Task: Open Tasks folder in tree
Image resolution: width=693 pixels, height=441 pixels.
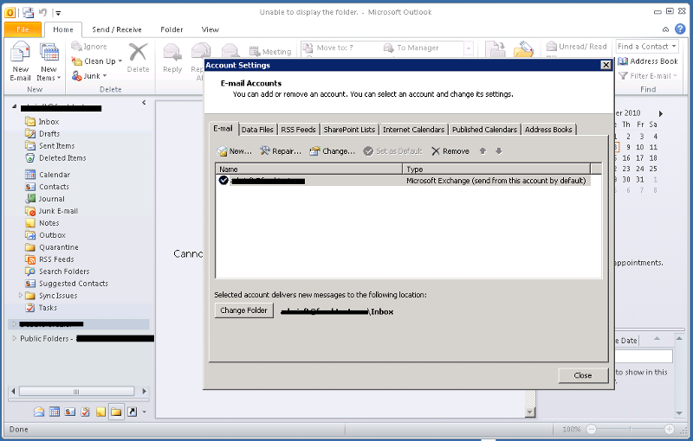Action: (41, 308)
